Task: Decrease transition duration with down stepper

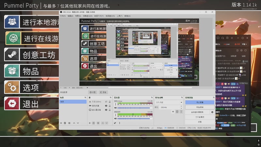Action: pos(181,108)
